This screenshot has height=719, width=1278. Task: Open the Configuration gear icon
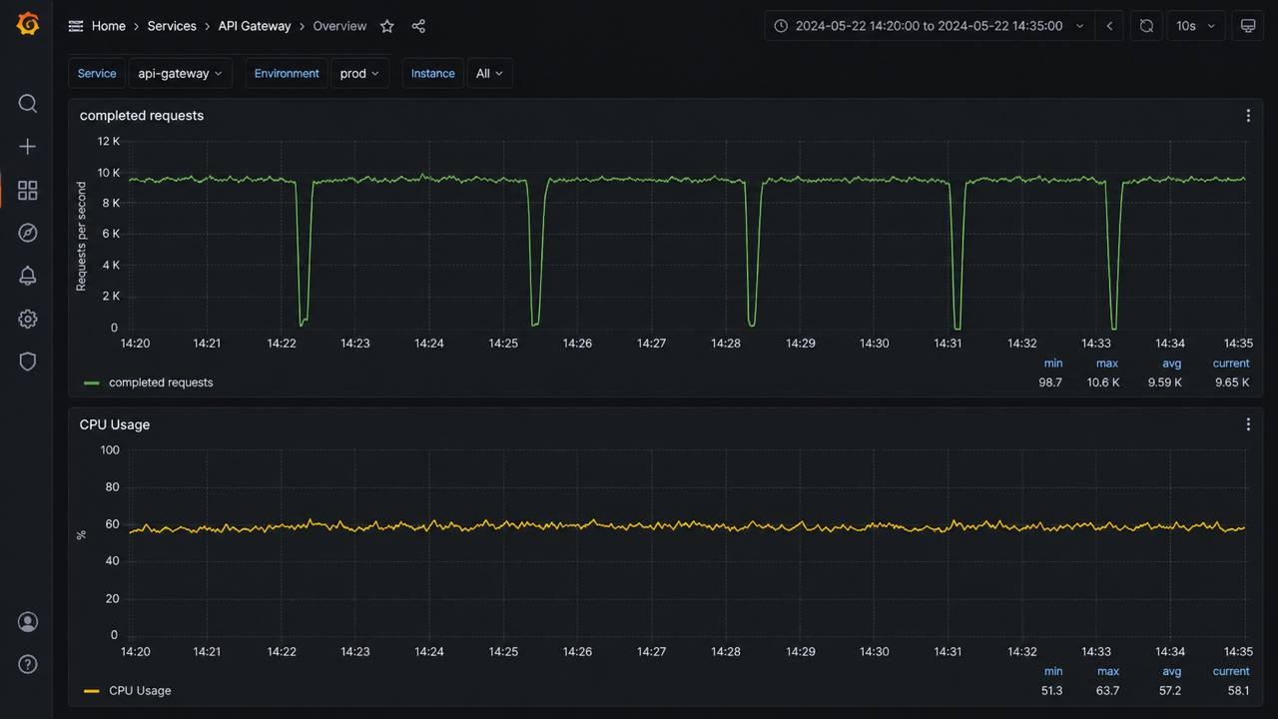tap(28, 320)
